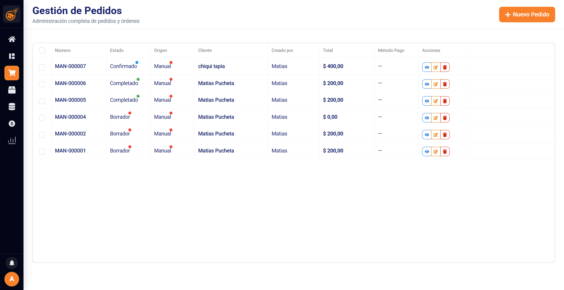Delete order MAN-000001 with trash icon
564x290 pixels.
point(445,152)
